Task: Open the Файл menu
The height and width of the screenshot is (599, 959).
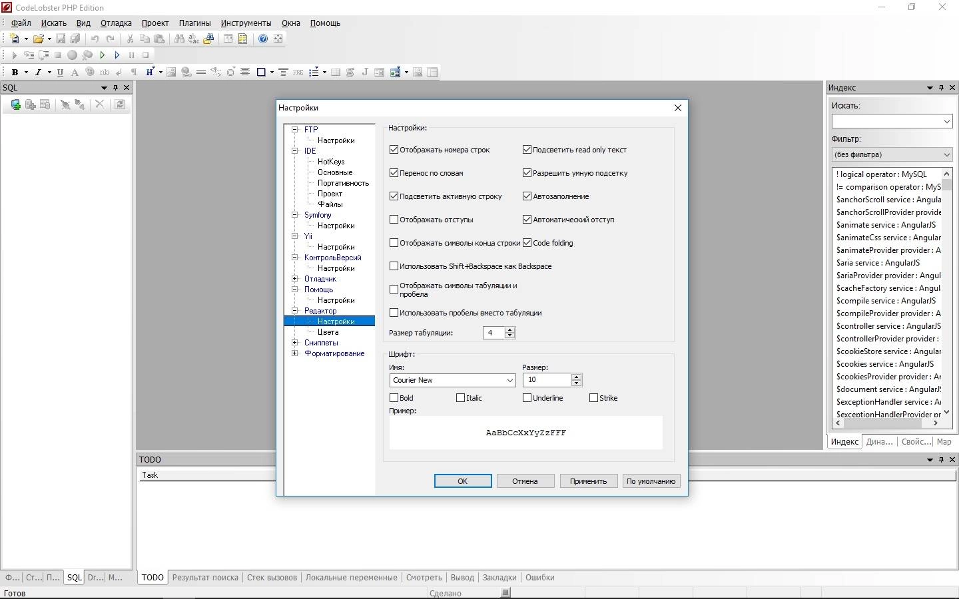Action: pyautogui.click(x=21, y=23)
